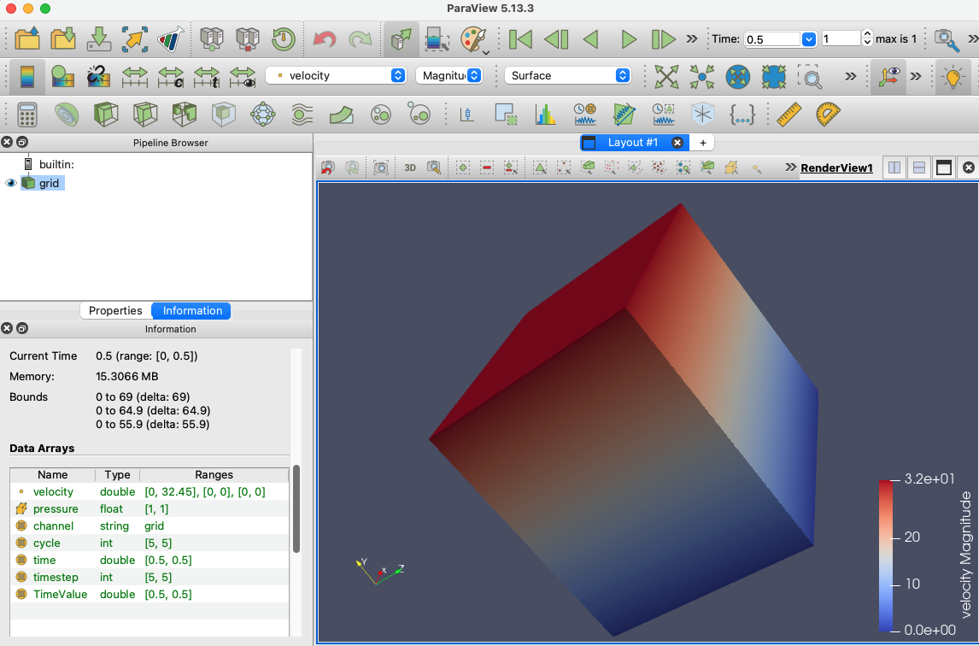
Task: Open the Time value dropdown
Action: [x=808, y=38]
